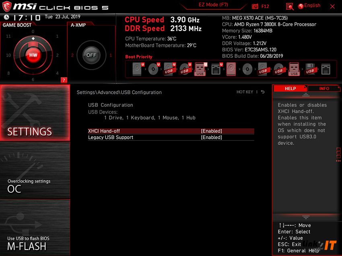Click the date Tue 23 Jul, 2019
Screen dimensions: 342x256
click(62, 17)
